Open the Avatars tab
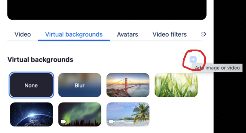 128,35
